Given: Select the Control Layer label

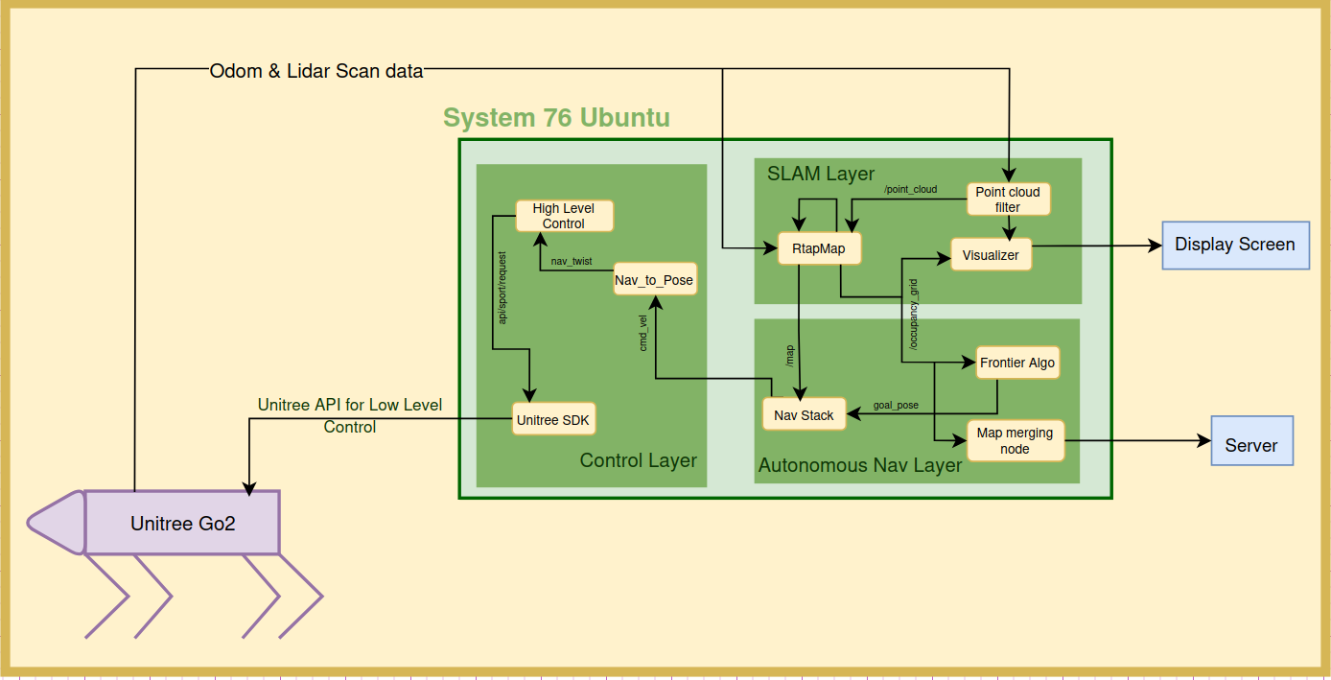Looking at the screenshot, I should tap(639, 460).
